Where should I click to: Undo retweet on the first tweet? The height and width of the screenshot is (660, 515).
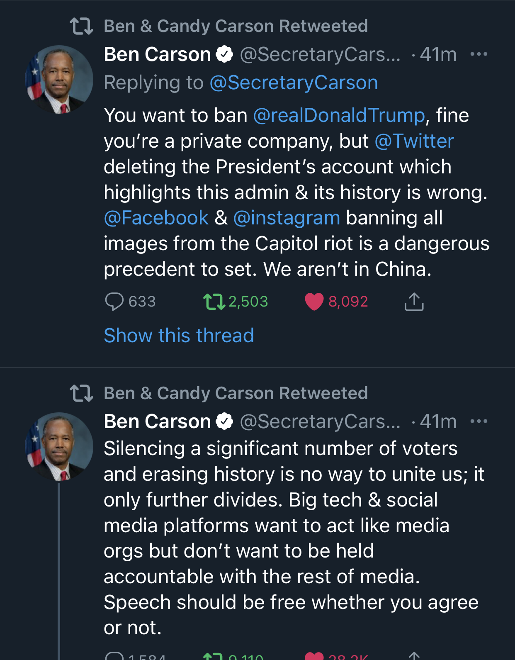point(214,302)
